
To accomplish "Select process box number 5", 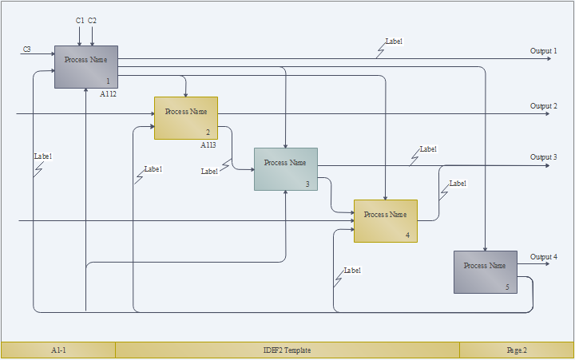I will [x=486, y=272].
